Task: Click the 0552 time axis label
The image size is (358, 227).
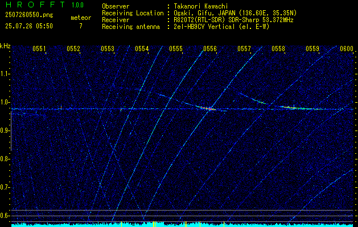Action: point(73,48)
